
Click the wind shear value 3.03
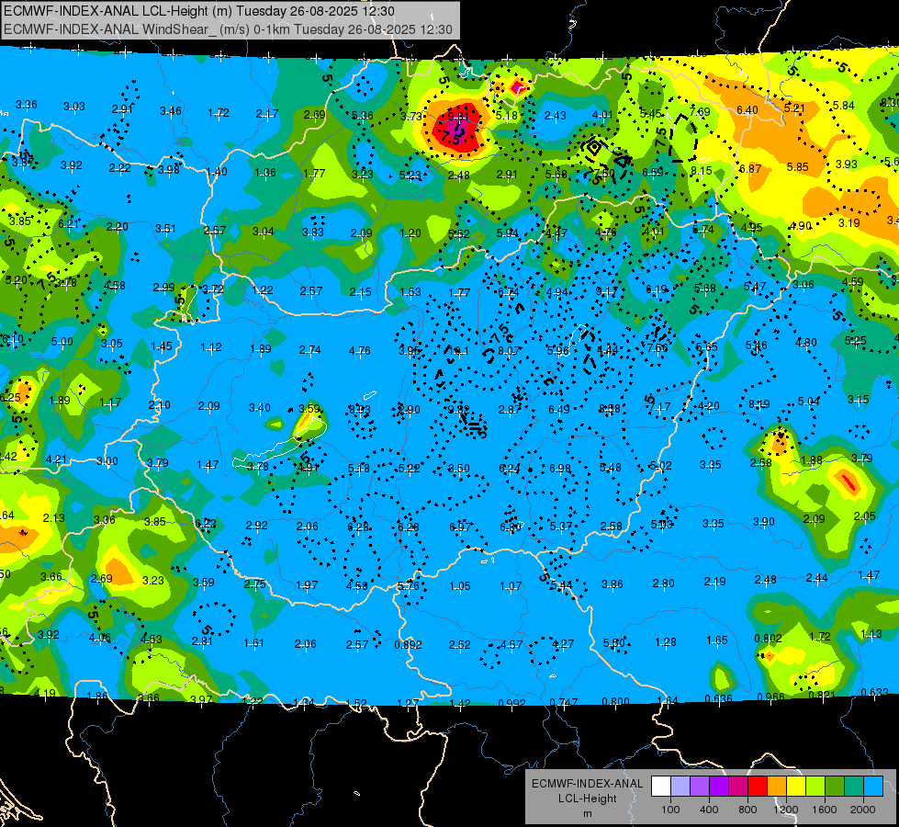coord(74,107)
